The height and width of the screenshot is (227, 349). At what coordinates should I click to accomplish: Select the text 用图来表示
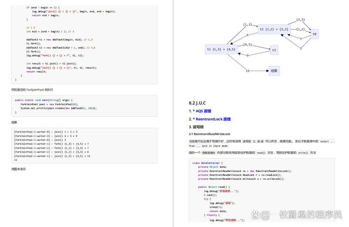coord(18,169)
